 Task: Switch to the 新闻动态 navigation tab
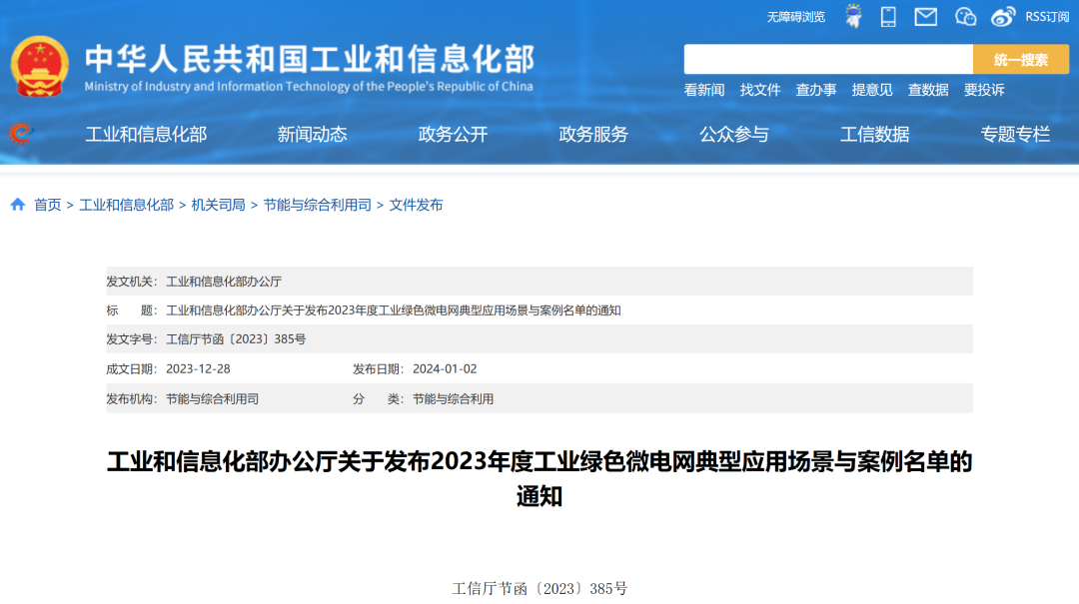[x=313, y=135]
